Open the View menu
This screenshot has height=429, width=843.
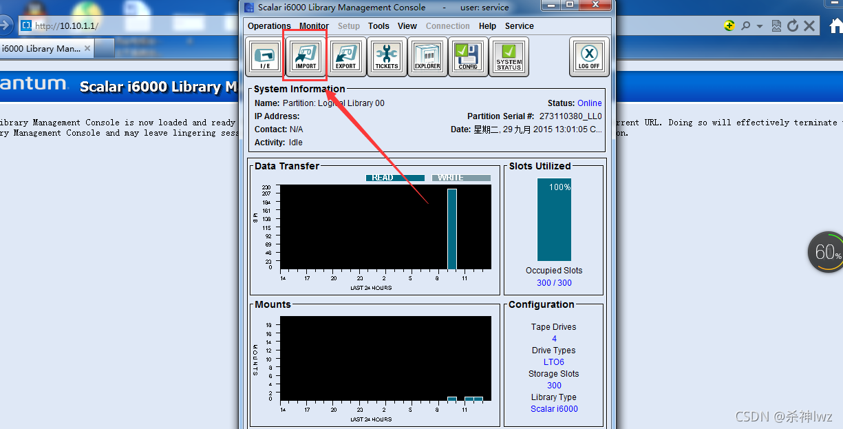(407, 26)
